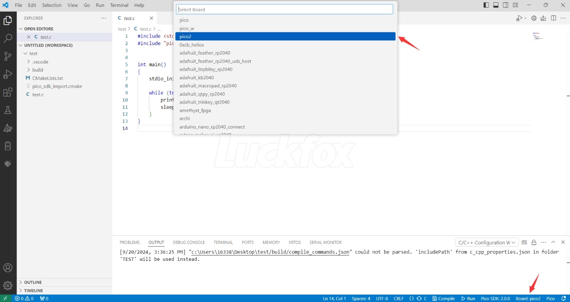Toggle word wrap icon in Output pane toolbar

coord(524,242)
